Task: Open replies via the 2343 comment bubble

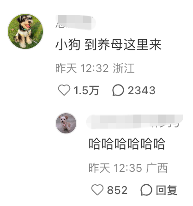Action: [118, 90]
